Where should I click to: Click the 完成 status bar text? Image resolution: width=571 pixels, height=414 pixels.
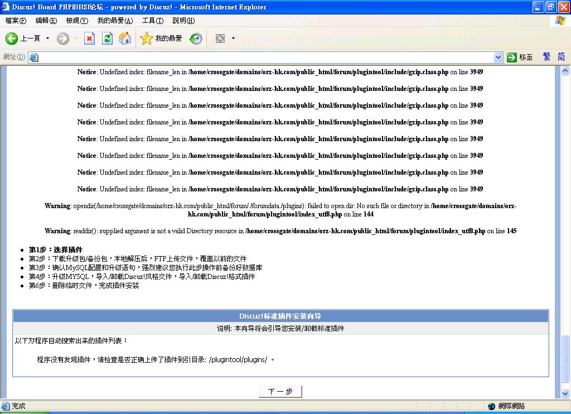coord(18,406)
